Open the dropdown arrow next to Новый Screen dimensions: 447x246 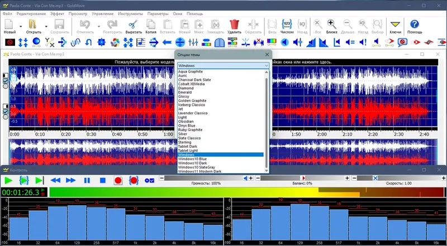click(x=21, y=26)
